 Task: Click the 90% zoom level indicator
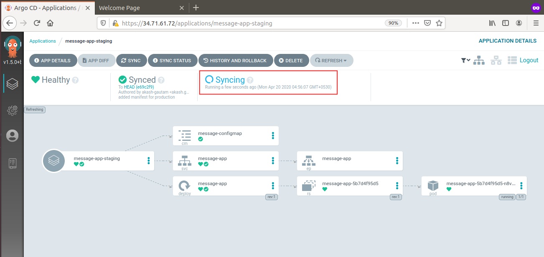393,23
